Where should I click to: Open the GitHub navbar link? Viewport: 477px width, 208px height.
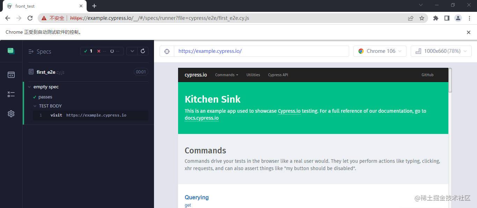tap(427, 75)
